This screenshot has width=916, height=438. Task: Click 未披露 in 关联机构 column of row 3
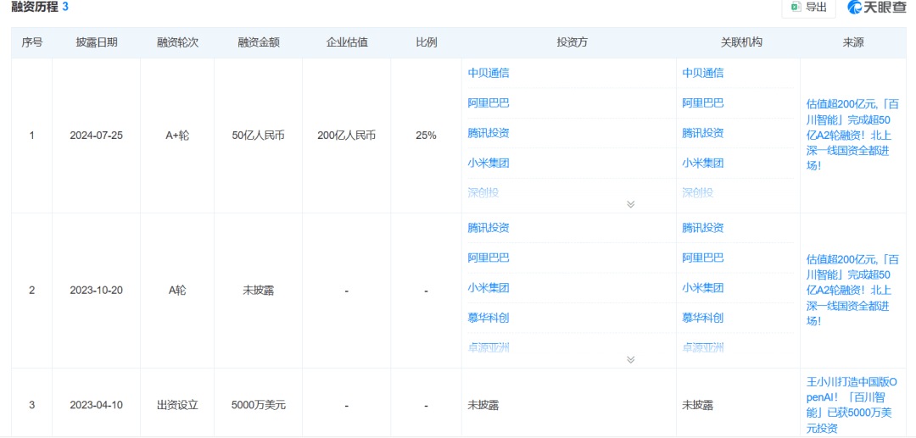pyautogui.click(x=697, y=405)
